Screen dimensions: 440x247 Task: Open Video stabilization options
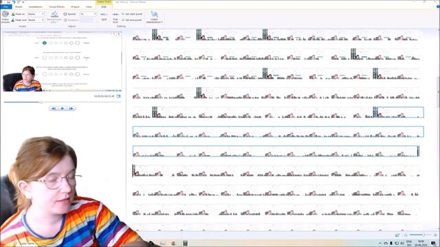coord(154,16)
